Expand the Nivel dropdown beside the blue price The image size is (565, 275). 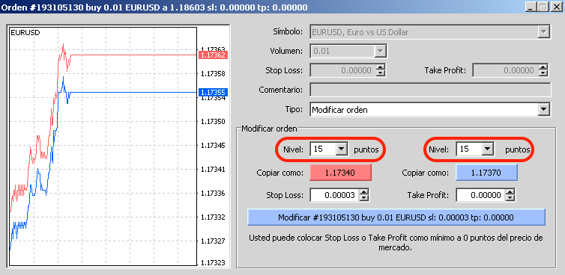point(488,149)
